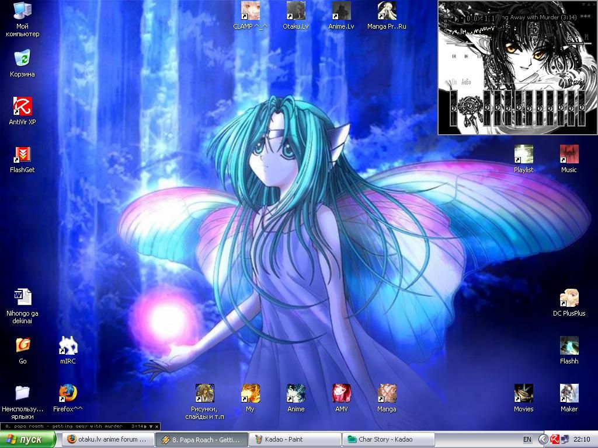Open the CLAMP ^_^ desktop shortcut
The width and height of the screenshot is (598, 448).
[250, 16]
